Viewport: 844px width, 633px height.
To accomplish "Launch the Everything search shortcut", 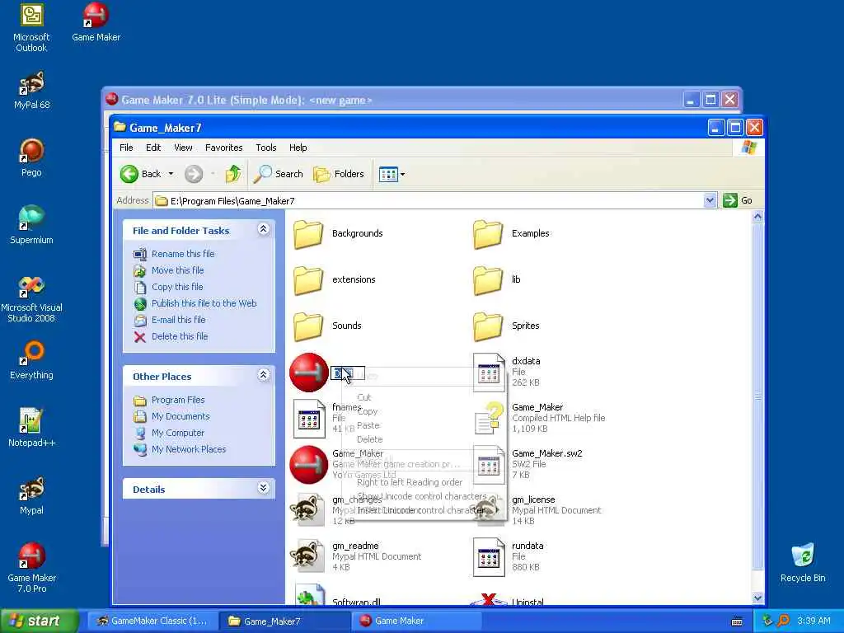I will pyautogui.click(x=31, y=360).
